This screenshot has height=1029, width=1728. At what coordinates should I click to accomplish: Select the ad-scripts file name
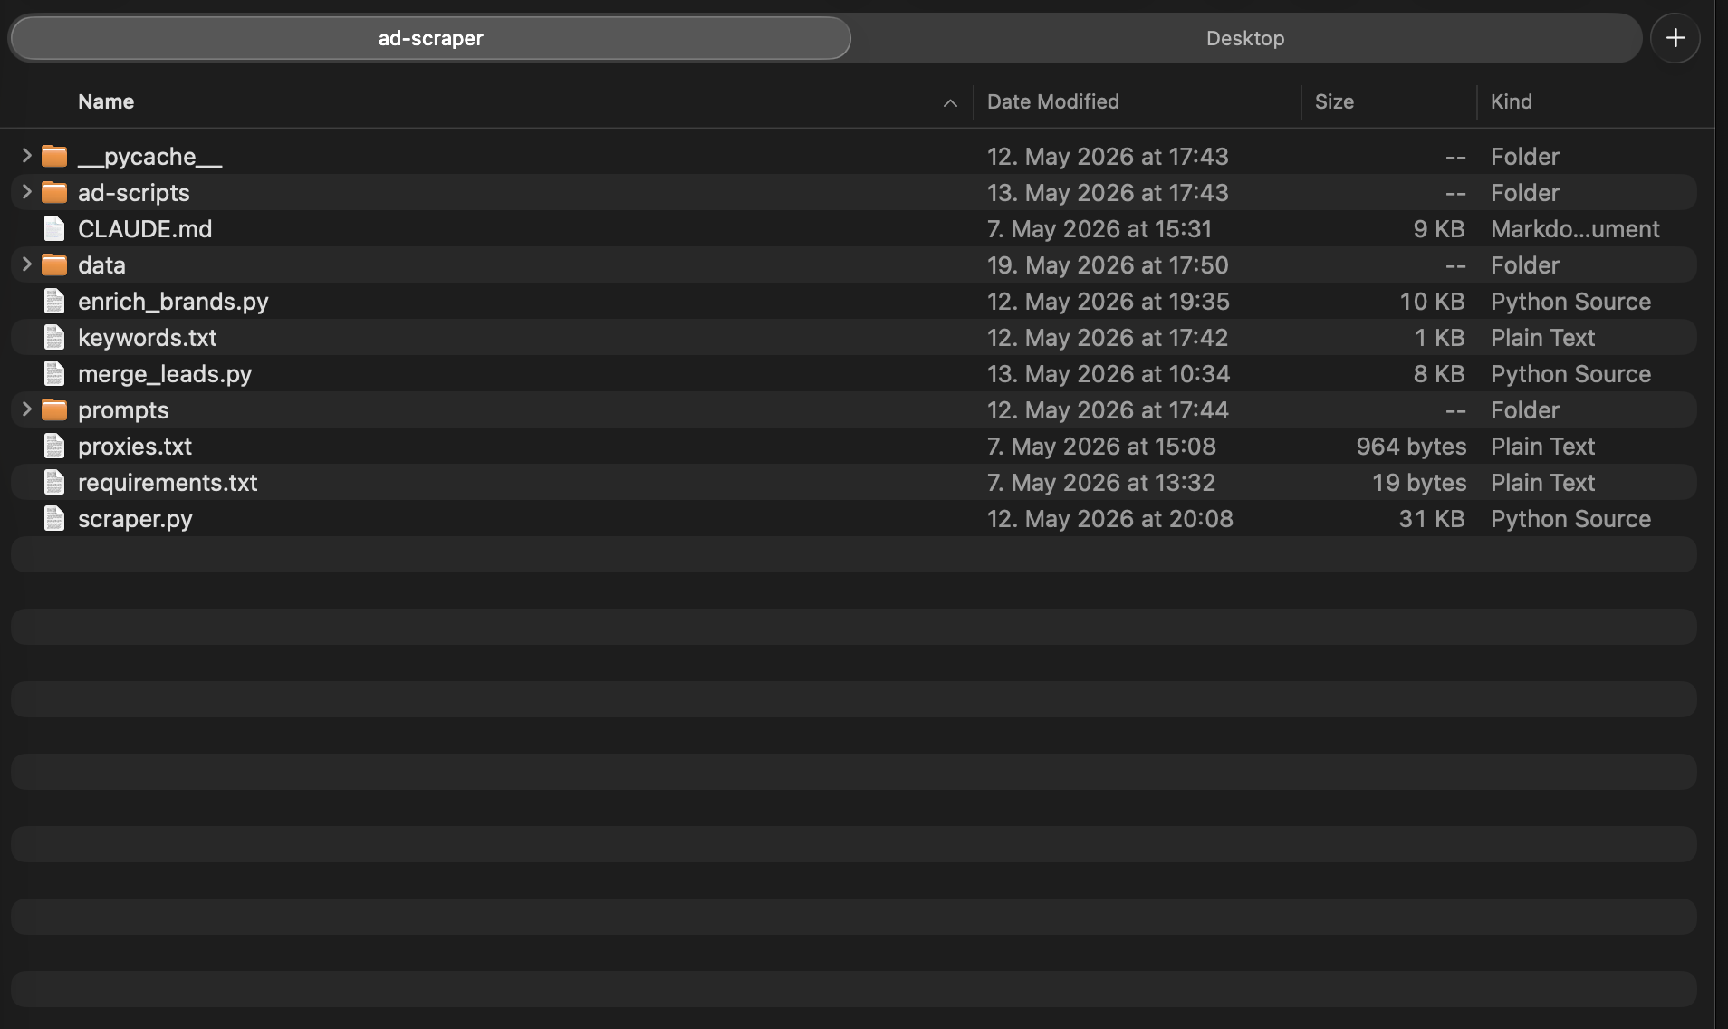coord(134,193)
